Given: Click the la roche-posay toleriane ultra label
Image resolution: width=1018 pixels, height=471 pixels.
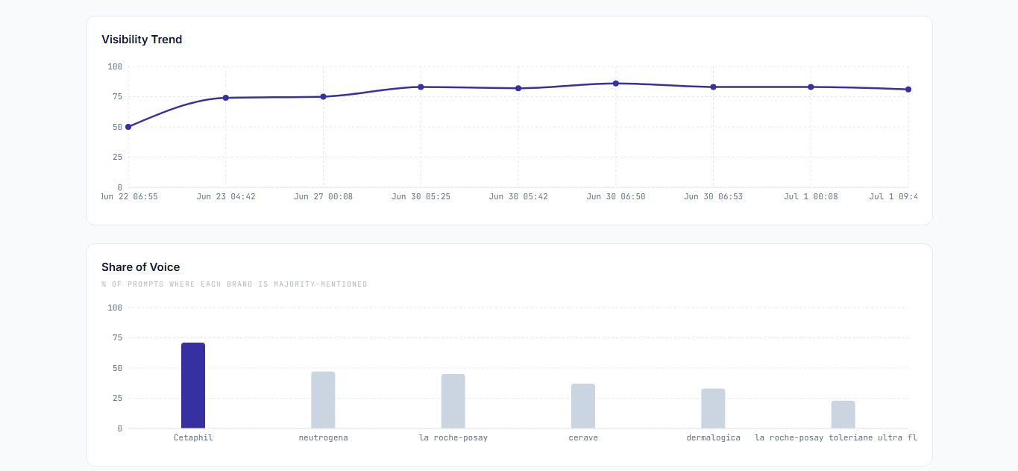Looking at the screenshot, I should point(836,437).
